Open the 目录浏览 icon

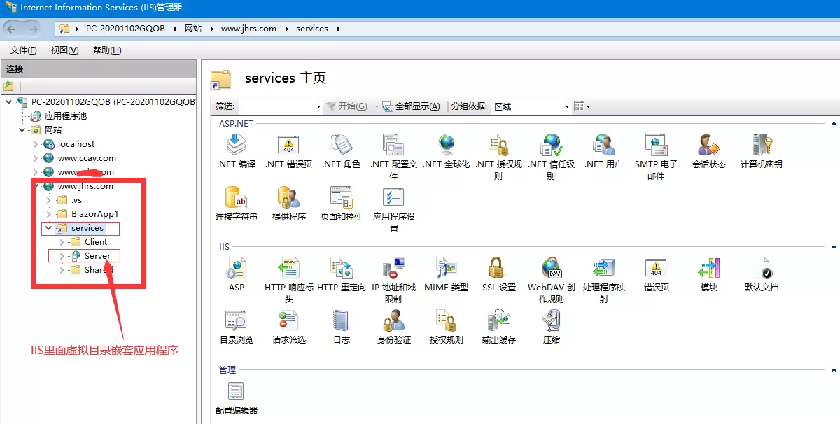[236, 320]
